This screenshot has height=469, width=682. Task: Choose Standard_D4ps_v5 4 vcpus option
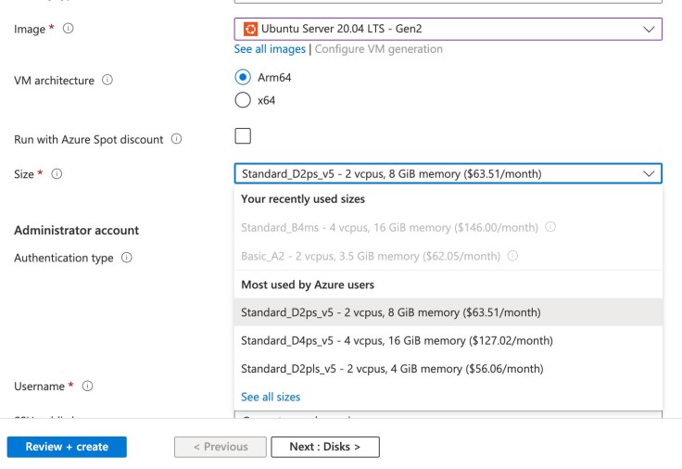[448, 341]
